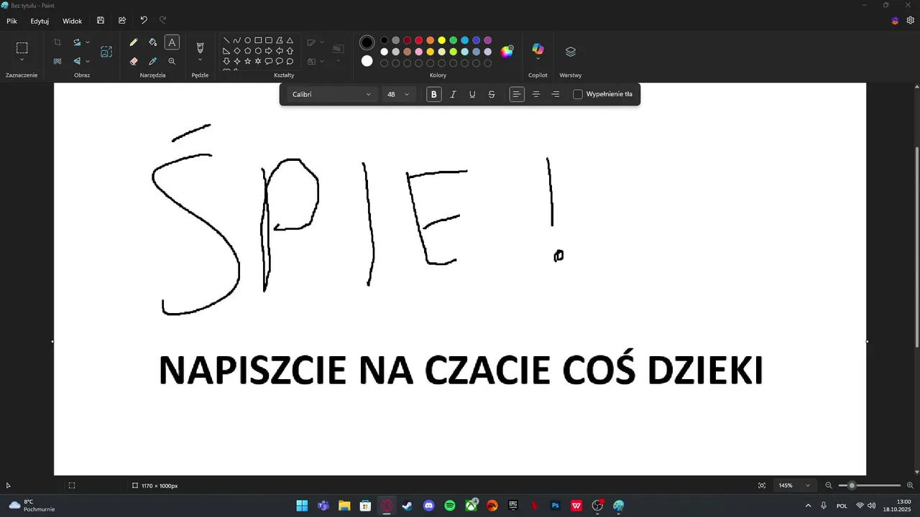Image resolution: width=920 pixels, height=517 pixels.
Task: Click the rectangular selection tool
Action: click(x=22, y=47)
